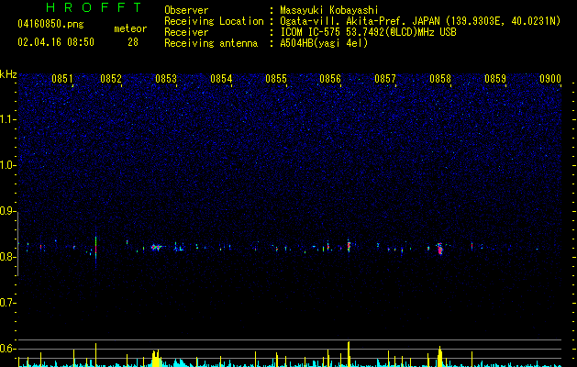Click the Receiving antenna label
The height and width of the screenshot is (367, 577).
click(x=211, y=43)
